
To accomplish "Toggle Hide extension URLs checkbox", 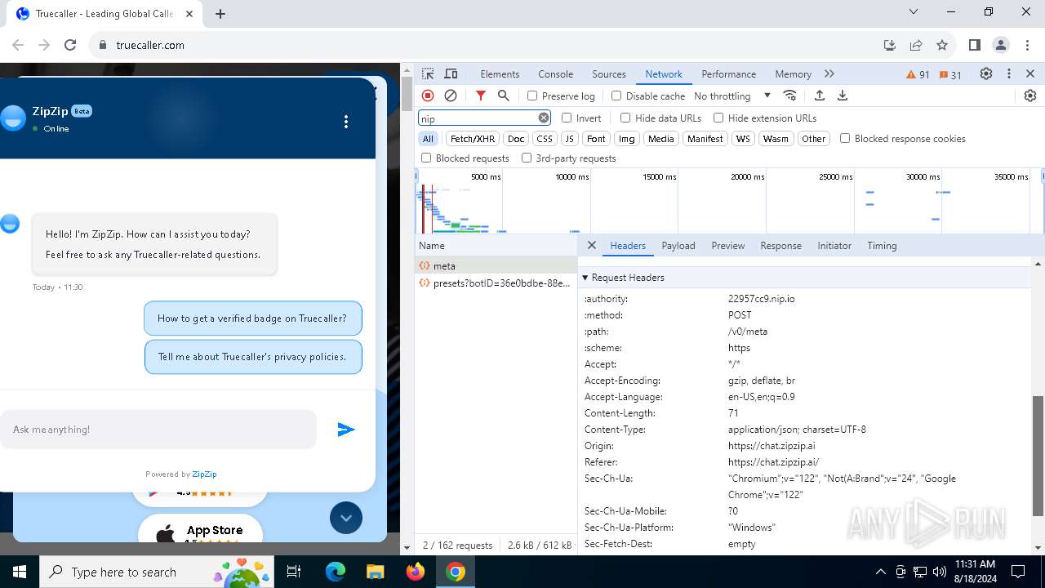I will (718, 118).
